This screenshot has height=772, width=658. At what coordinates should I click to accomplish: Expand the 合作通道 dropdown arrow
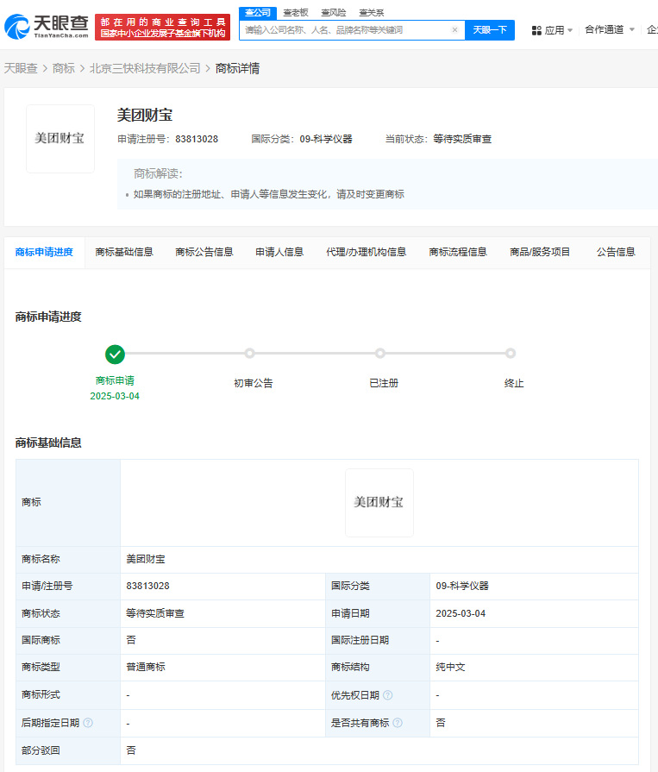click(631, 30)
